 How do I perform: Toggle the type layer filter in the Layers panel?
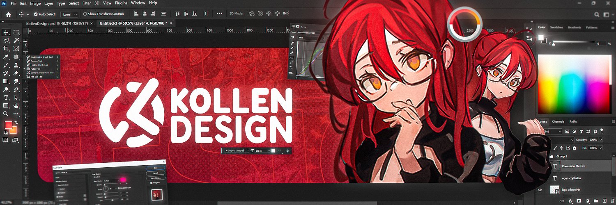582,132
